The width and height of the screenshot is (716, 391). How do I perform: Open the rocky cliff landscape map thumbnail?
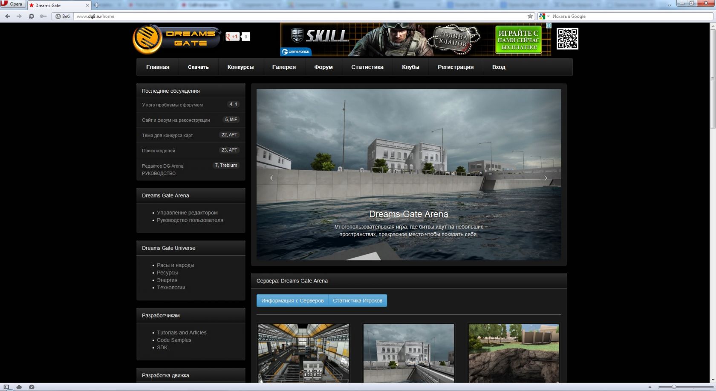(x=514, y=353)
